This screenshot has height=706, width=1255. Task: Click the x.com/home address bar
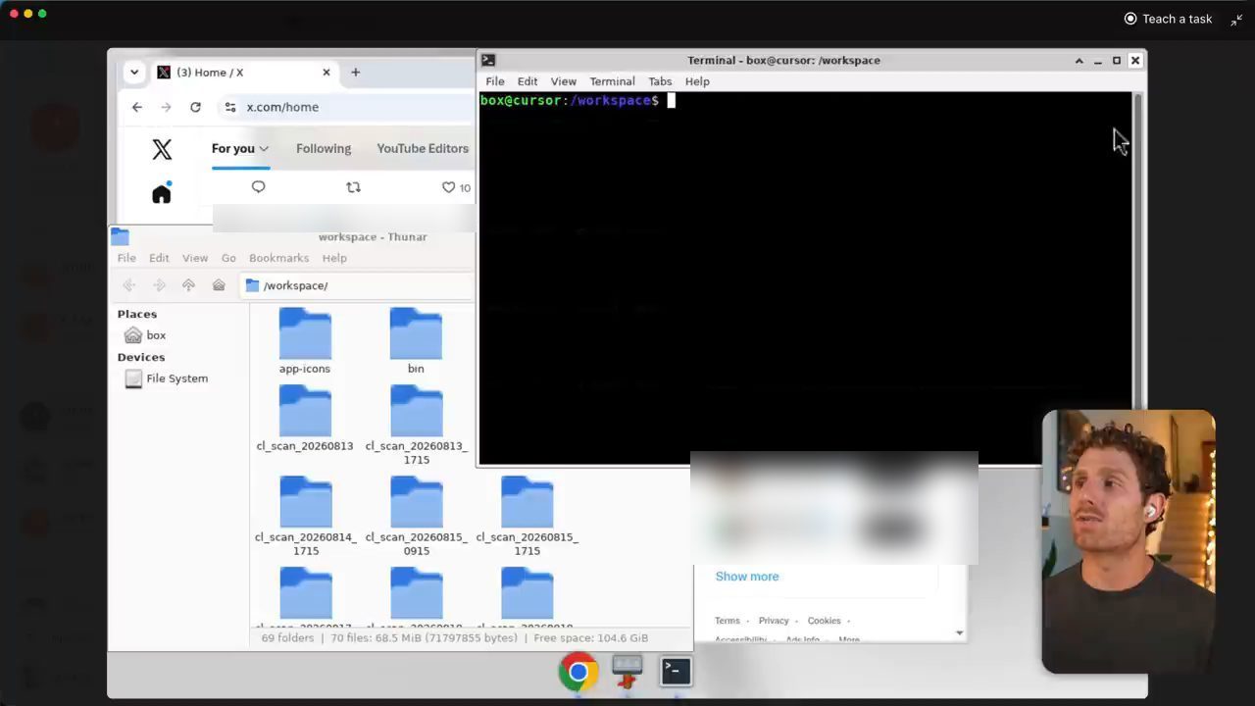(x=343, y=107)
